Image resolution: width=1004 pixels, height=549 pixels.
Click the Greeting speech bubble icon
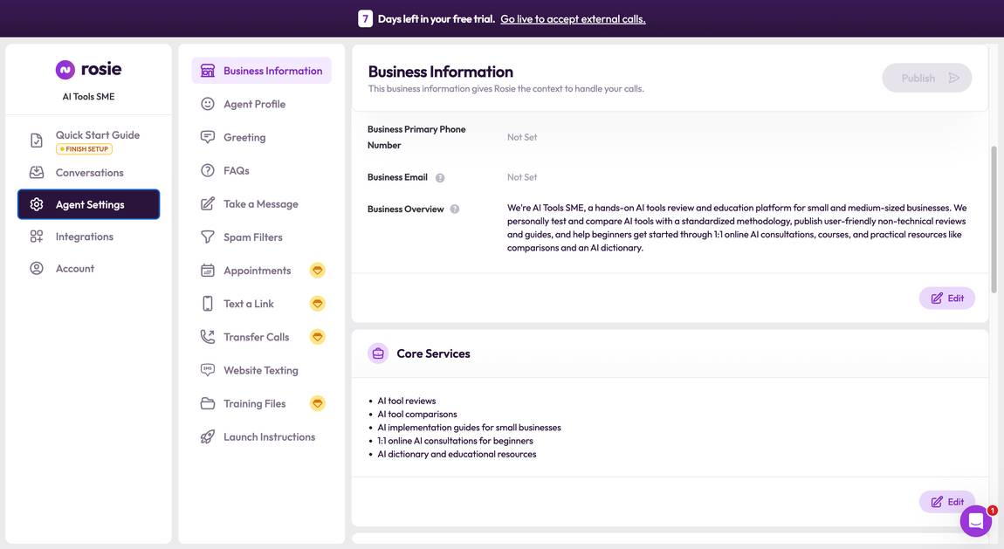pyautogui.click(x=208, y=137)
